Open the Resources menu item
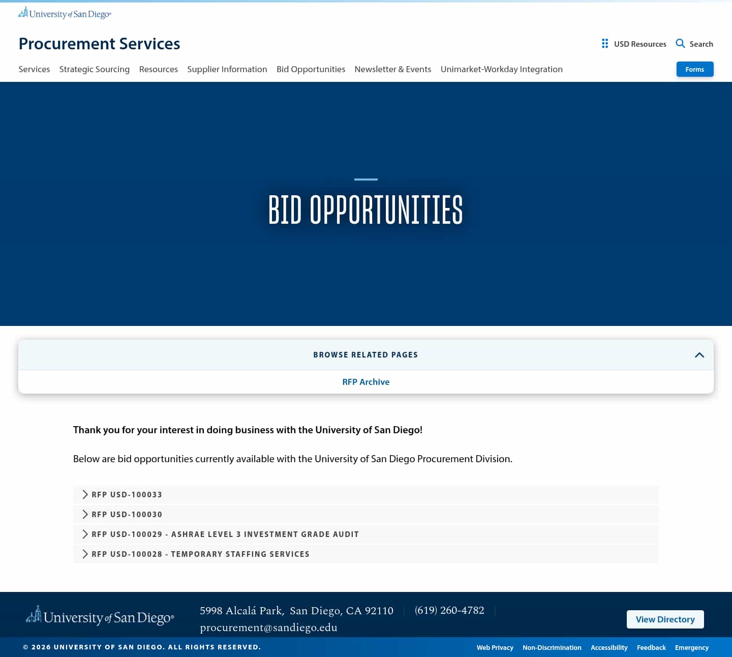 pos(159,69)
